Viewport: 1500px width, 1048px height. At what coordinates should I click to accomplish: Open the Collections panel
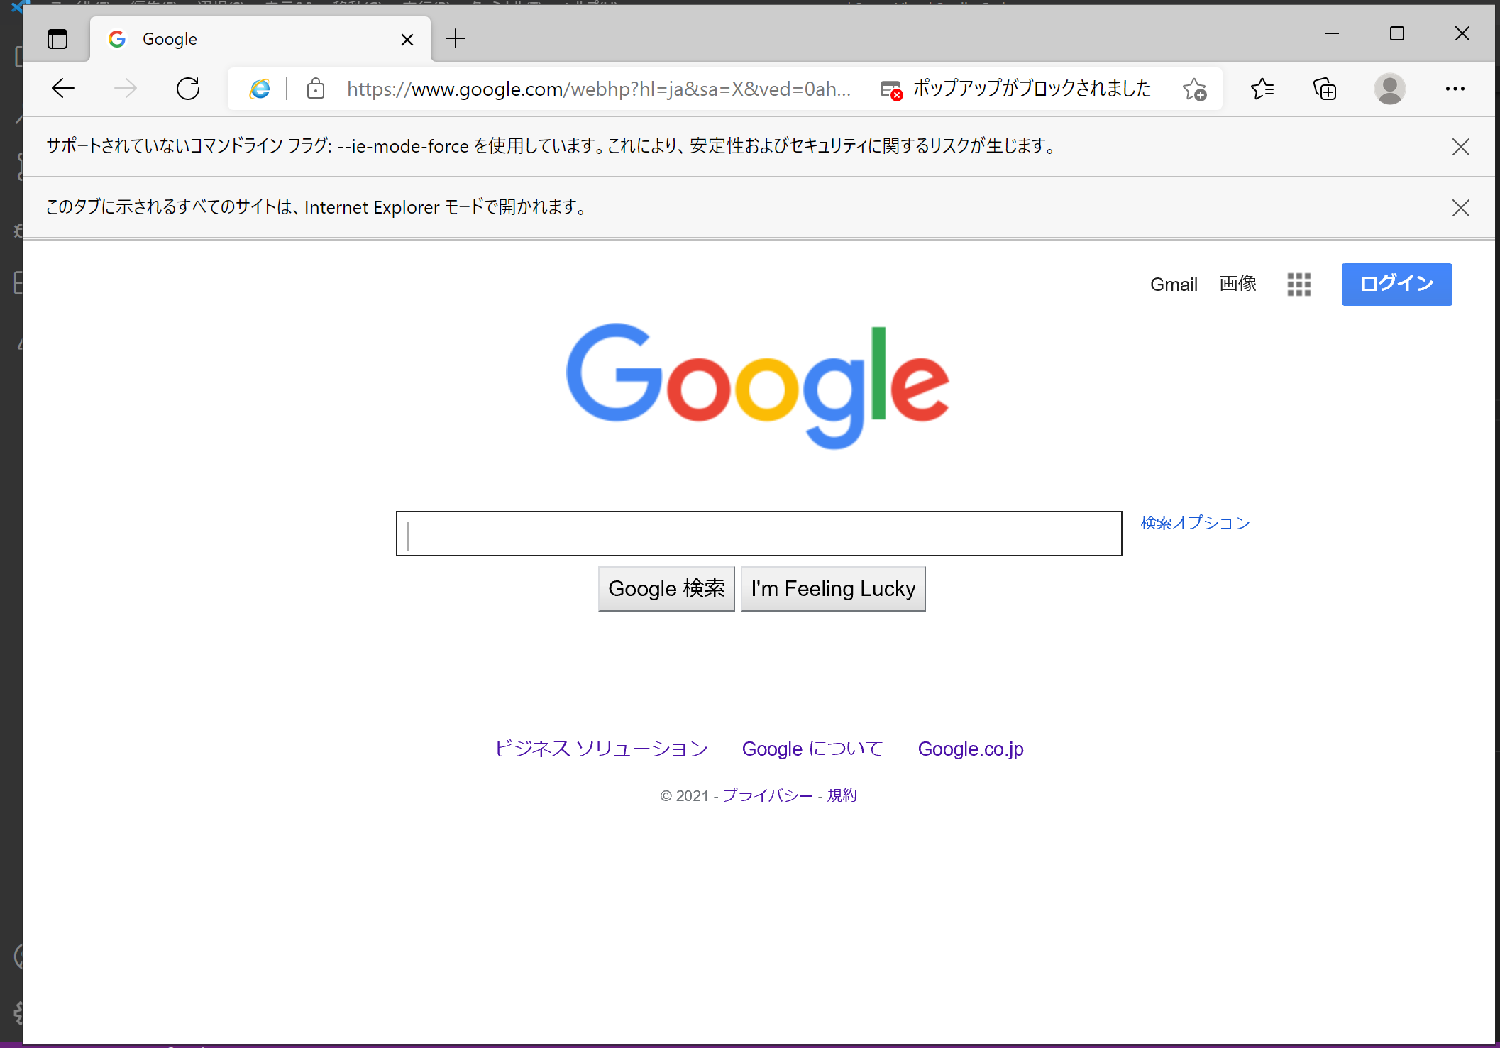[1325, 89]
